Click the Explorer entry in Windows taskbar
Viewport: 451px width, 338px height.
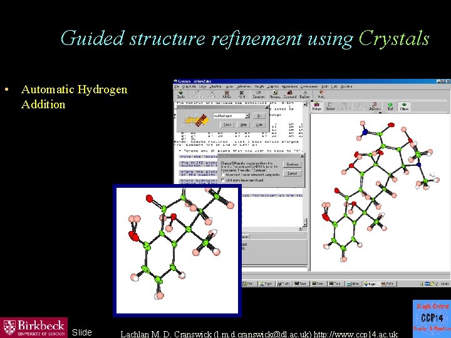click(266, 284)
